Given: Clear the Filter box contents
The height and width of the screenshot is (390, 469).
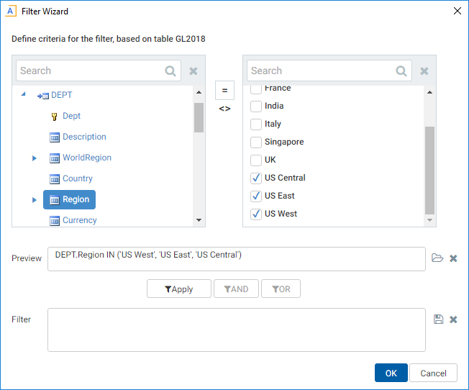Looking at the screenshot, I should pos(453,319).
